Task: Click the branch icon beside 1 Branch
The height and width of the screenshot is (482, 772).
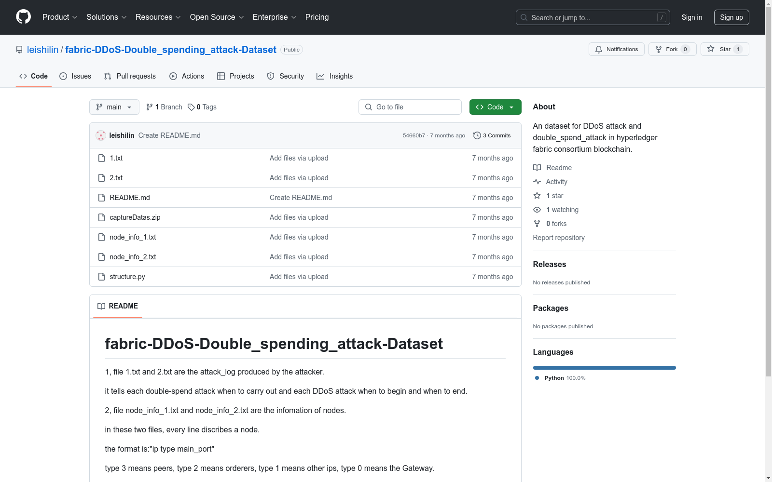Action: [150, 107]
